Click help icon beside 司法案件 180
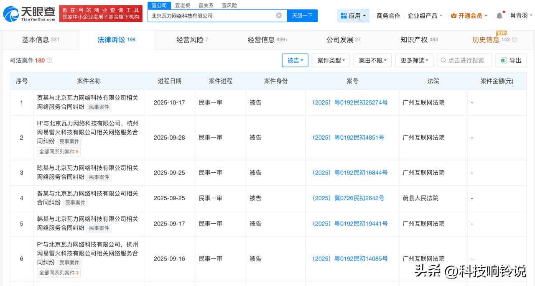Viewport: 535px width, 286px height. click(50, 61)
